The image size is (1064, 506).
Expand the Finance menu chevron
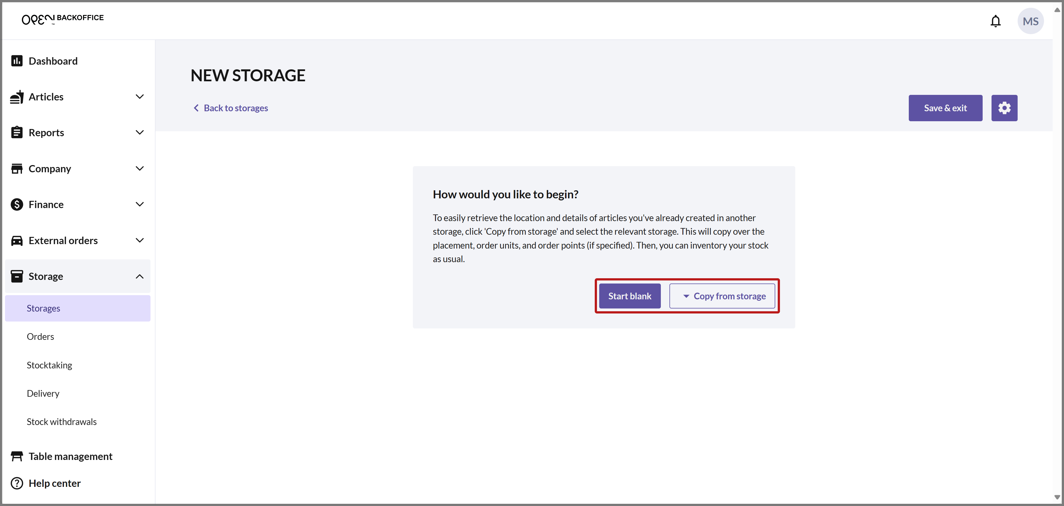pyautogui.click(x=140, y=204)
